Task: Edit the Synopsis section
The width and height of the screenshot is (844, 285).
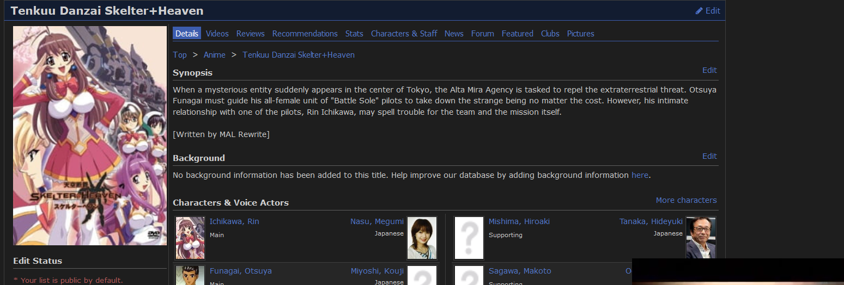Action: click(x=709, y=70)
